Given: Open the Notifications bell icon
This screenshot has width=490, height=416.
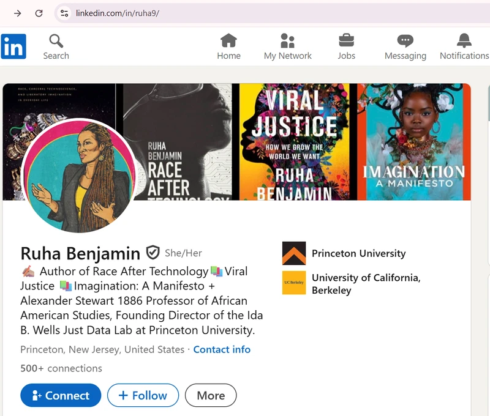Looking at the screenshot, I should tap(464, 40).
